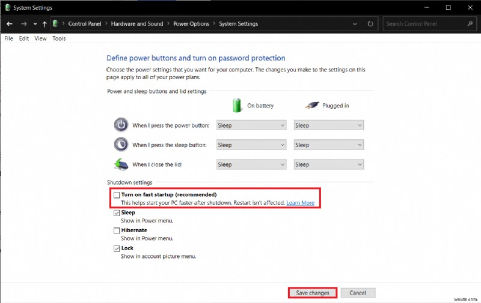The height and width of the screenshot is (303, 481).
Task: Click the chevron after Hardware and Sound
Action: (x=168, y=23)
